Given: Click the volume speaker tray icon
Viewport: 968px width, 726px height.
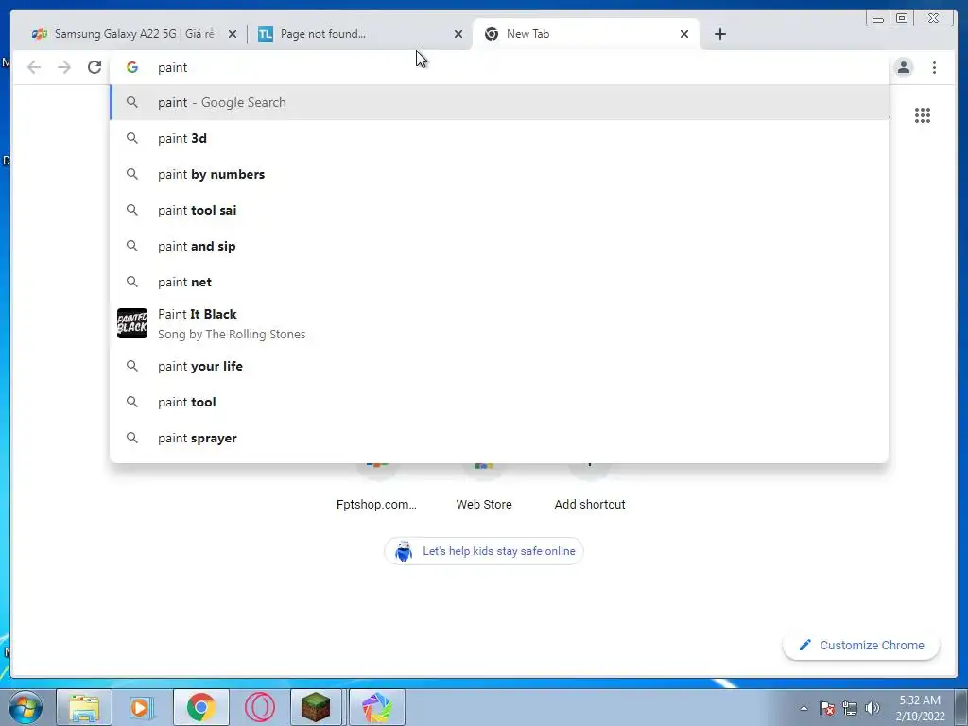Looking at the screenshot, I should (x=873, y=708).
